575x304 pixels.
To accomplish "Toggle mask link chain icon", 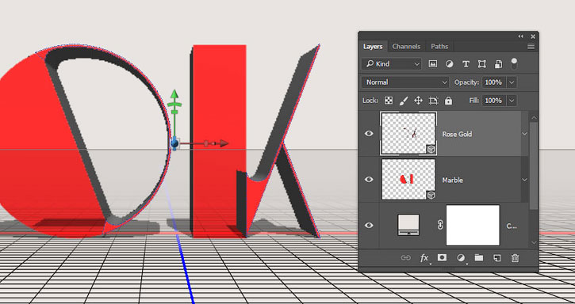I will pos(440,226).
